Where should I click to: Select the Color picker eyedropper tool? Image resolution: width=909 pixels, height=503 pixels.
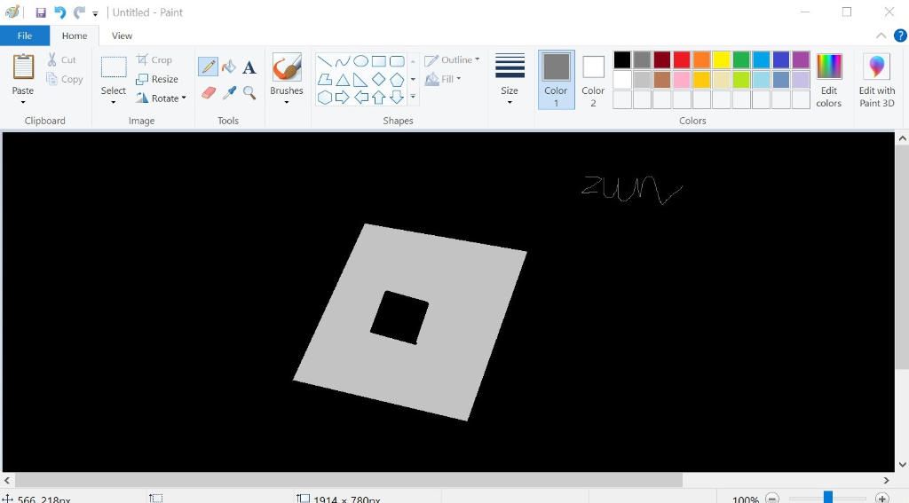tap(230, 92)
